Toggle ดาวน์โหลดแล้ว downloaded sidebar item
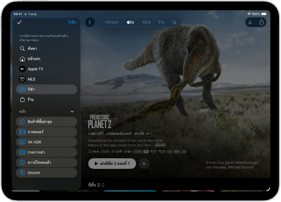 point(47,162)
